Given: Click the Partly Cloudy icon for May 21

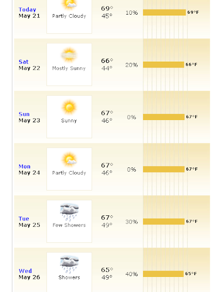Looking at the screenshot, I should click(69, 5).
